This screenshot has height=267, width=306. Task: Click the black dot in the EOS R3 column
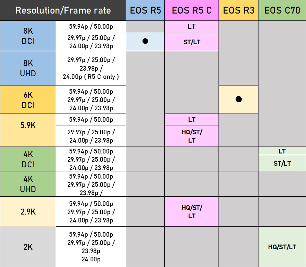click(x=239, y=99)
